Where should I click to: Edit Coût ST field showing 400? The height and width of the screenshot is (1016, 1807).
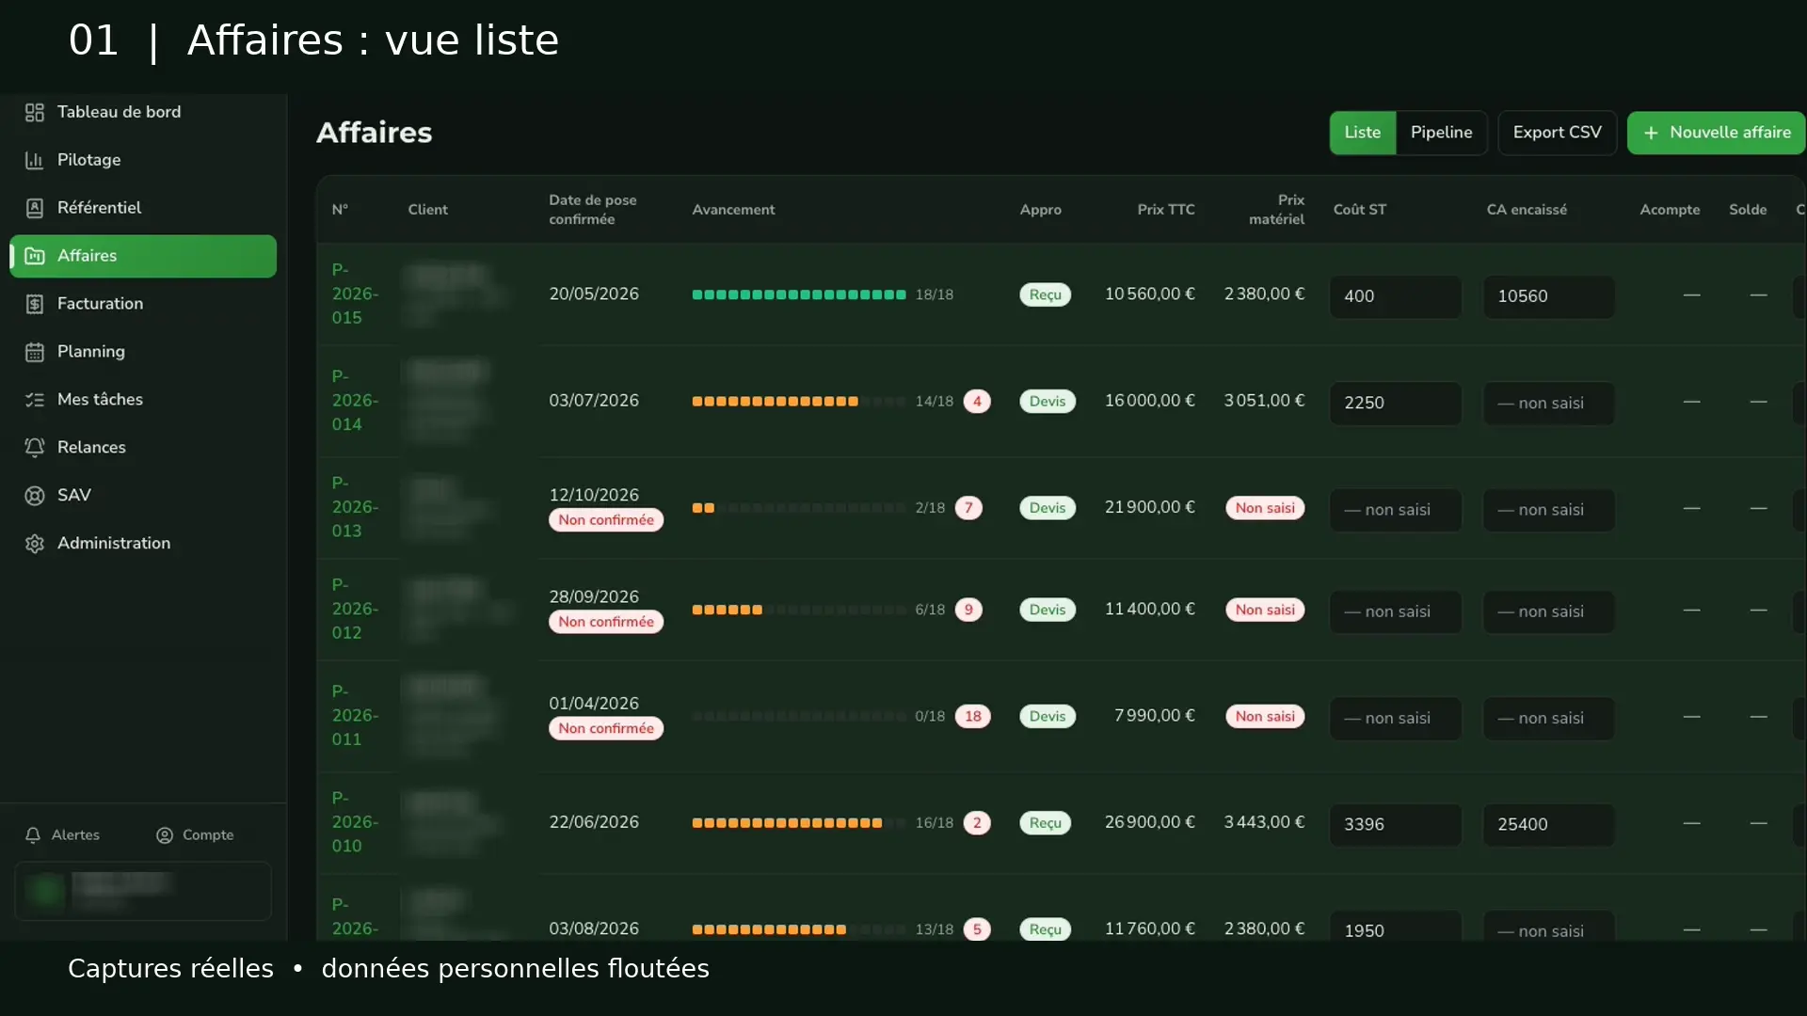click(x=1395, y=296)
